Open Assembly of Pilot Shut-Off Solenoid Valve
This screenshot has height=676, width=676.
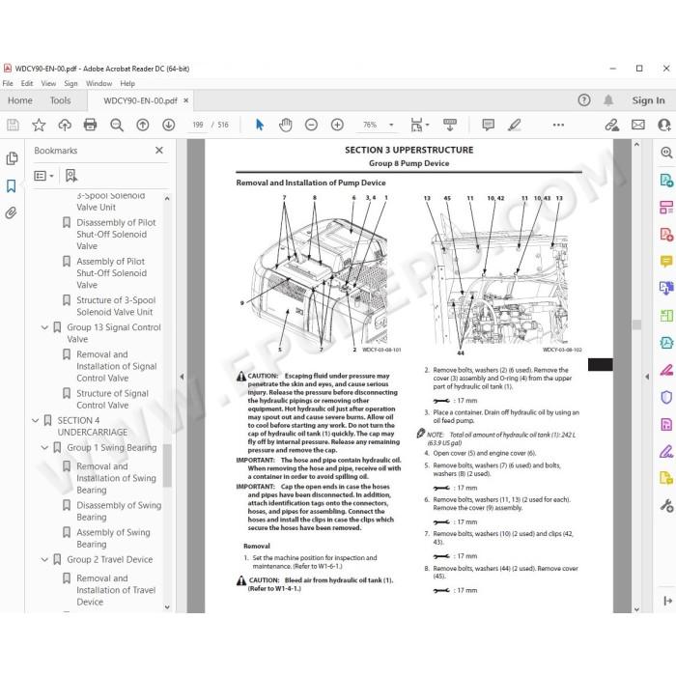tap(111, 273)
